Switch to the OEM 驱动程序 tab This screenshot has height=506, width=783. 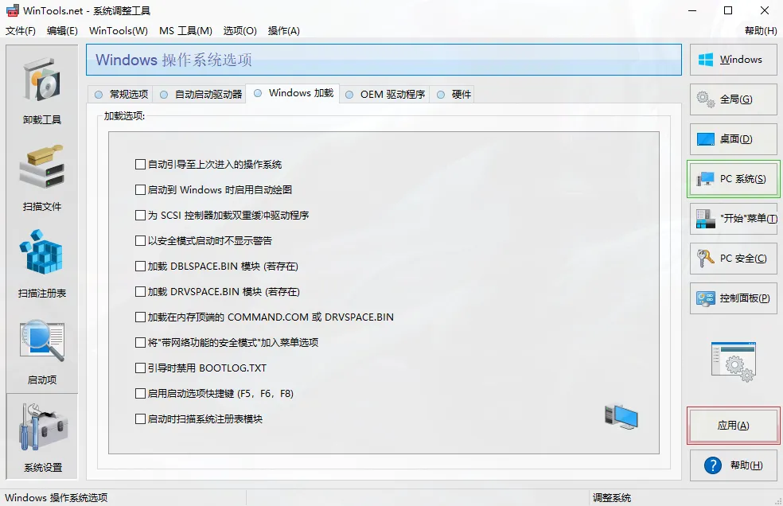click(385, 95)
